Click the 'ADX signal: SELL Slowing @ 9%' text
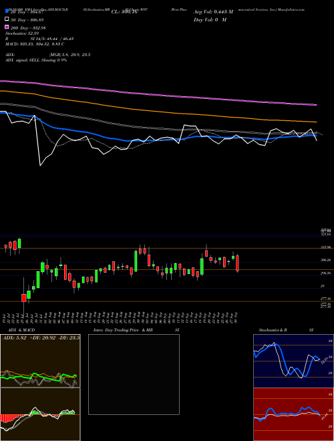The image size is (334, 441). pyautogui.click(x=36, y=60)
